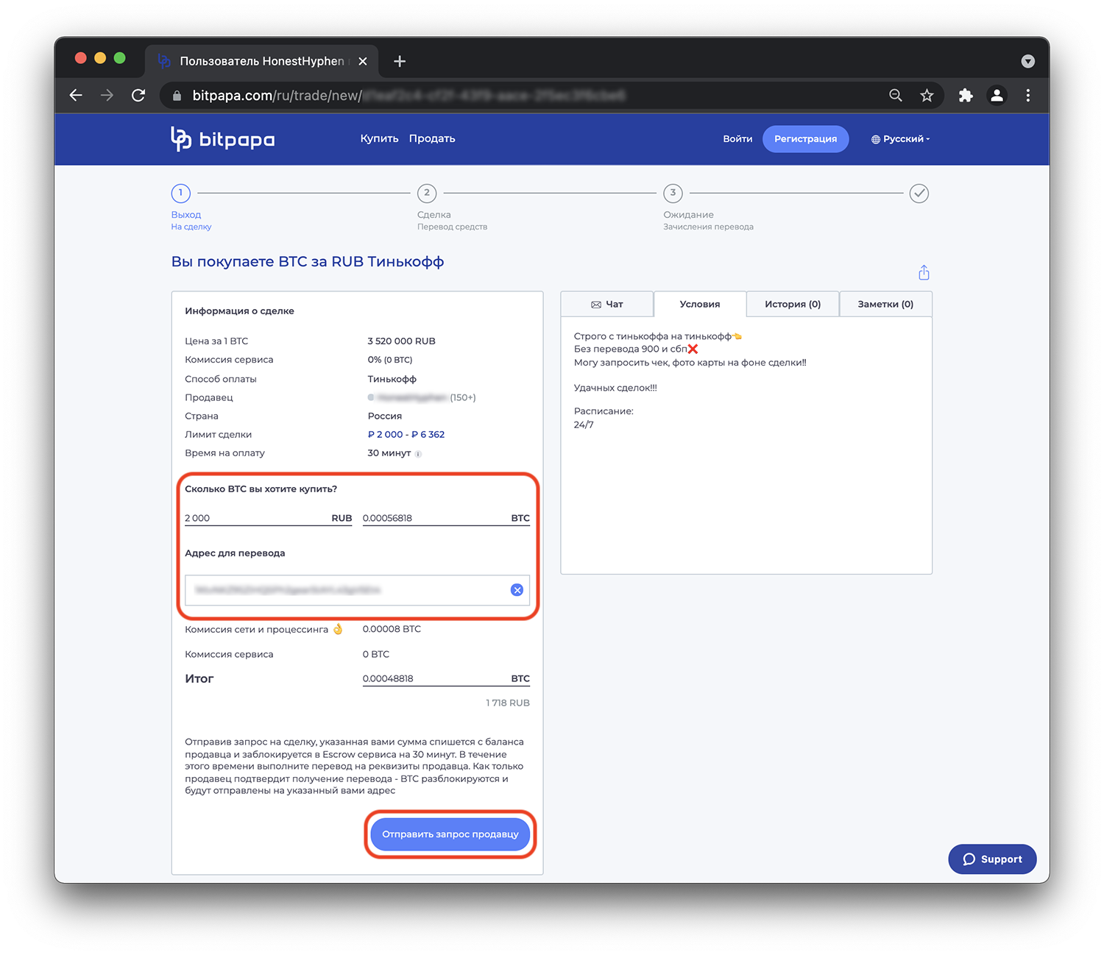The image size is (1104, 955).
Task: Open the Support chat button
Action: [x=992, y=859]
